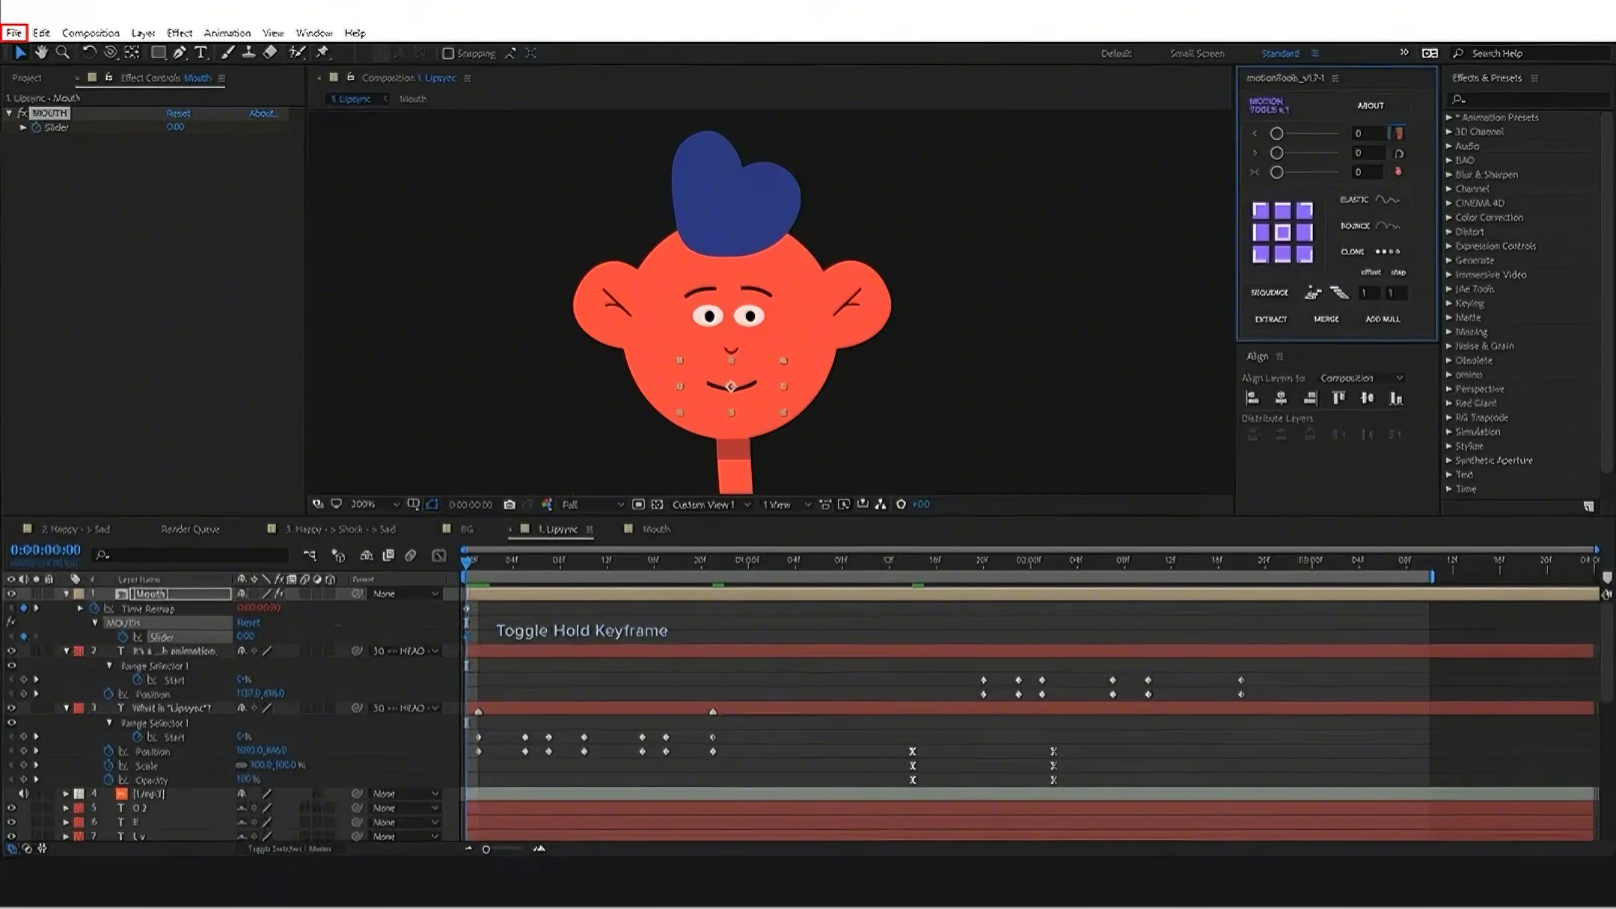Select the Puppet Pin tool
The image size is (1616, 909).
322,52
